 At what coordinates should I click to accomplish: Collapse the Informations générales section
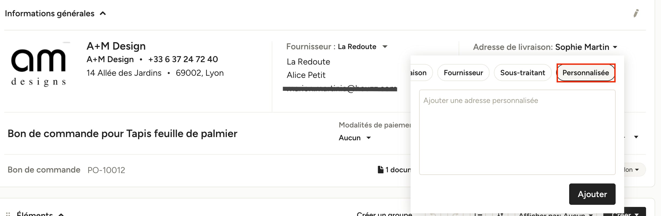[103, 13]
